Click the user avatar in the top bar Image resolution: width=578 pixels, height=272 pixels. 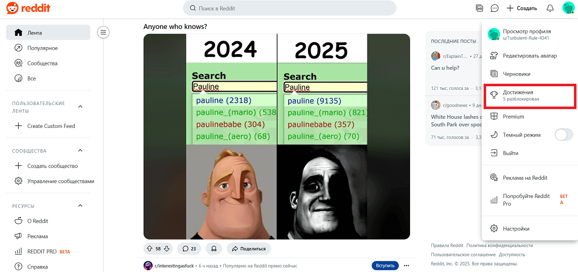click(568, 8)
